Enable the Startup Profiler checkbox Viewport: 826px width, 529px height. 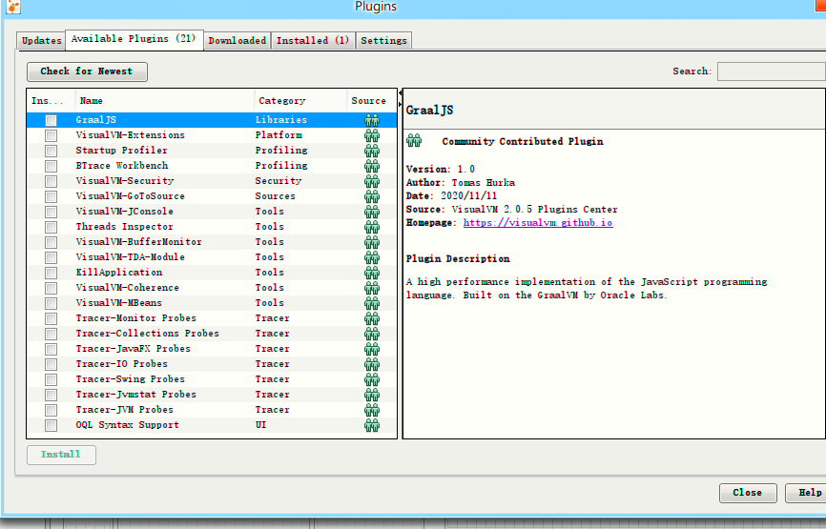52,151
